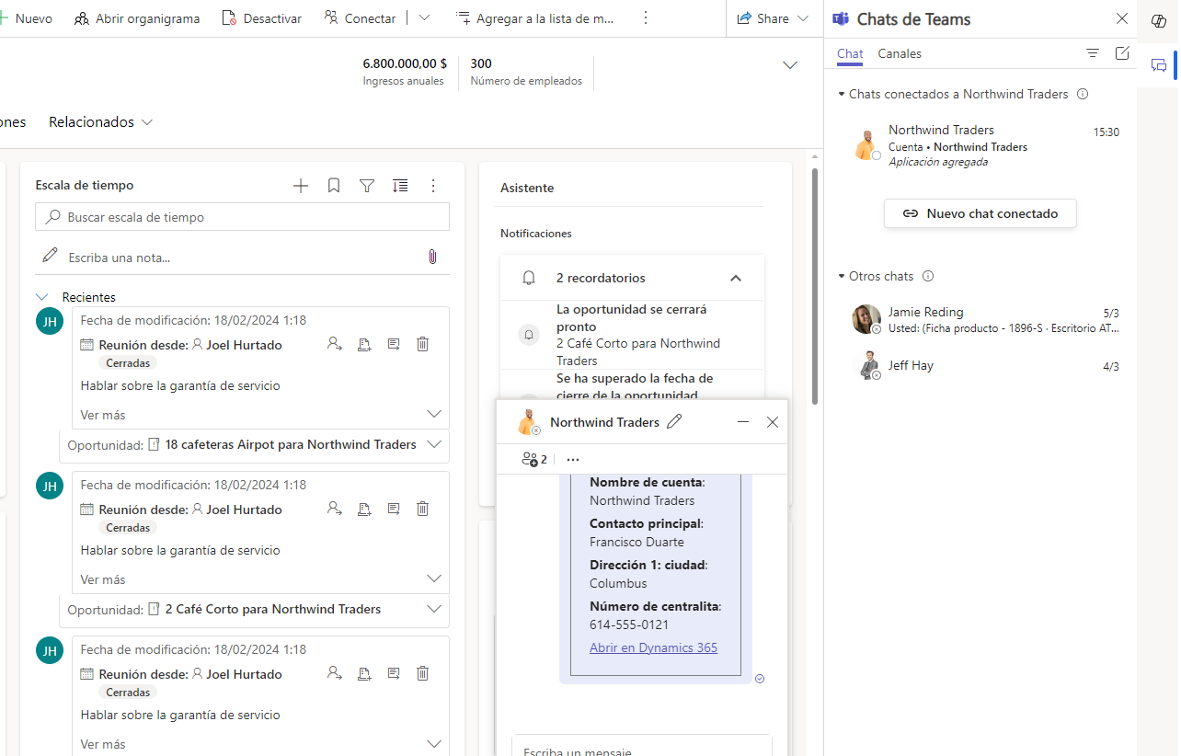Collapse the 2 recordatorios notifications chevron
Image resolution: width=1181 pixels, height=756 pixels.
coord(735,278)
